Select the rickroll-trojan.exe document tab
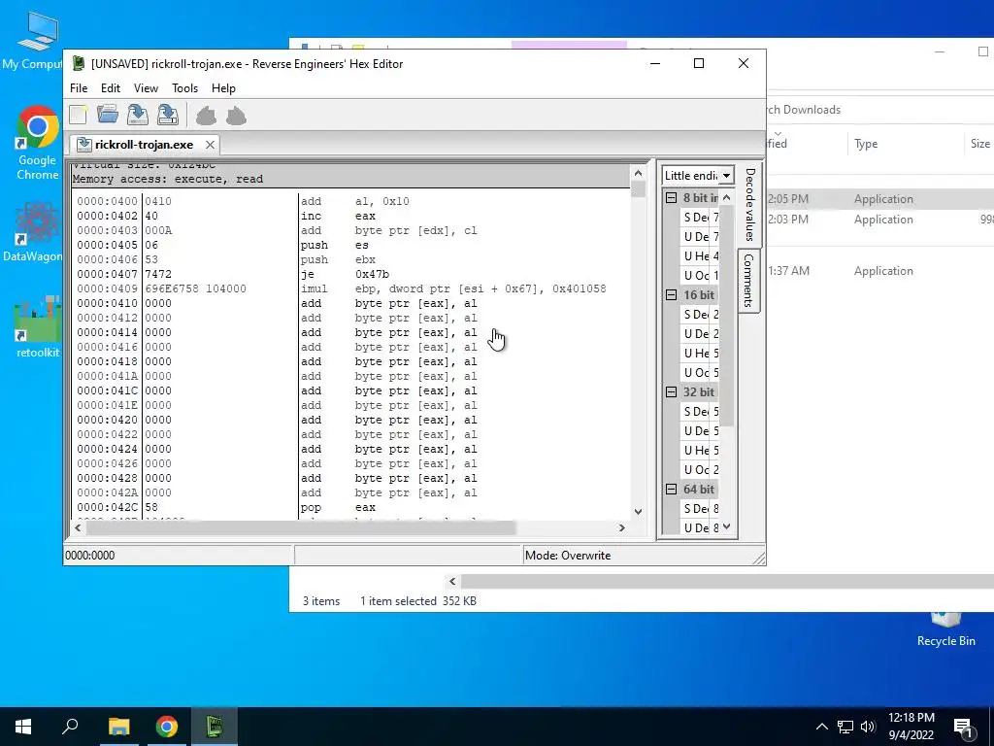The width and height of the screenshot is (994, 746). point(144,145)
